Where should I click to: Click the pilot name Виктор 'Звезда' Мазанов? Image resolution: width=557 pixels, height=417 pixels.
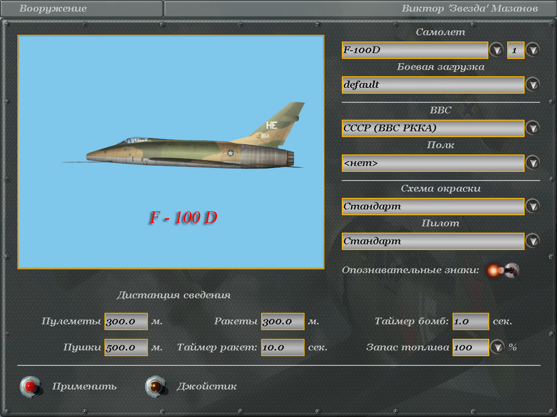(469, 8)
